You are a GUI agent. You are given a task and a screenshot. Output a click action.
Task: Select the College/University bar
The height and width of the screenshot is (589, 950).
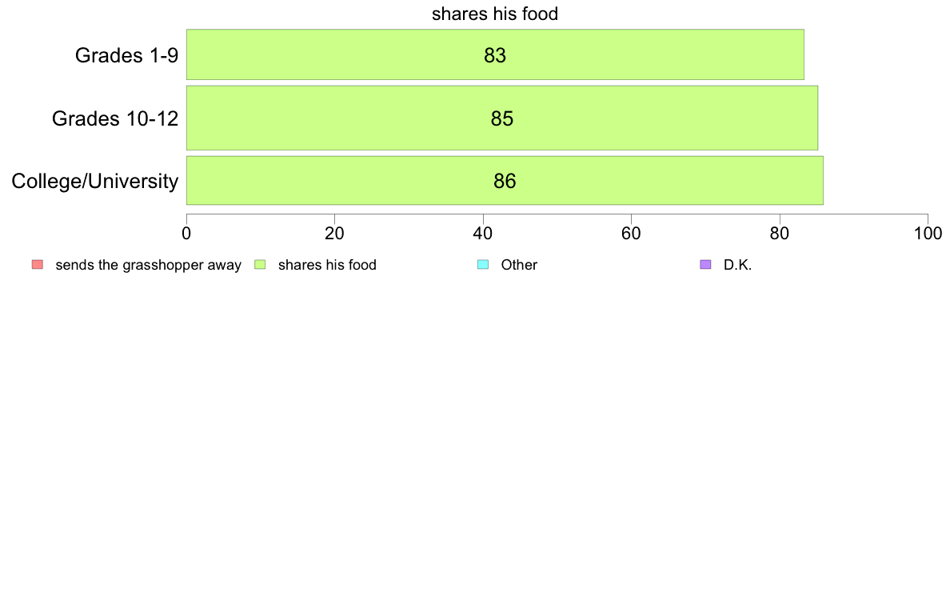(x=505, y=181)
